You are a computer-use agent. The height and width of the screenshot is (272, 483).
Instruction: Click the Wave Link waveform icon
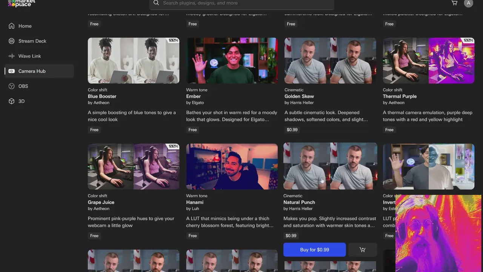point(11,56)
